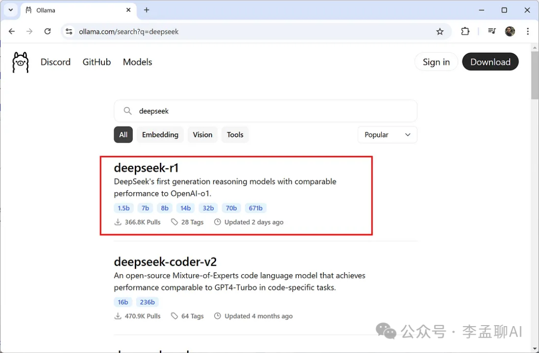Click the deepseek-coder-v2 description text
Viewport: 539px width, 353px height.
point(240,281)
